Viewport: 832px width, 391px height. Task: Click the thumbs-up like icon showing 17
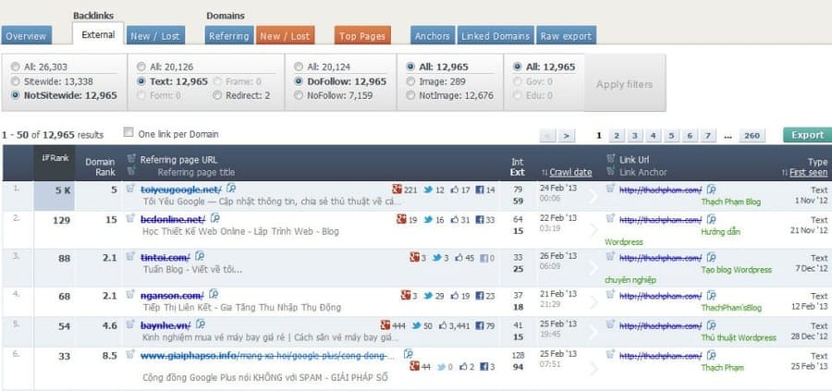point(454,189)
